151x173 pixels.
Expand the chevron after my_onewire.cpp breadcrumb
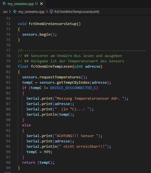pos(47,12)
